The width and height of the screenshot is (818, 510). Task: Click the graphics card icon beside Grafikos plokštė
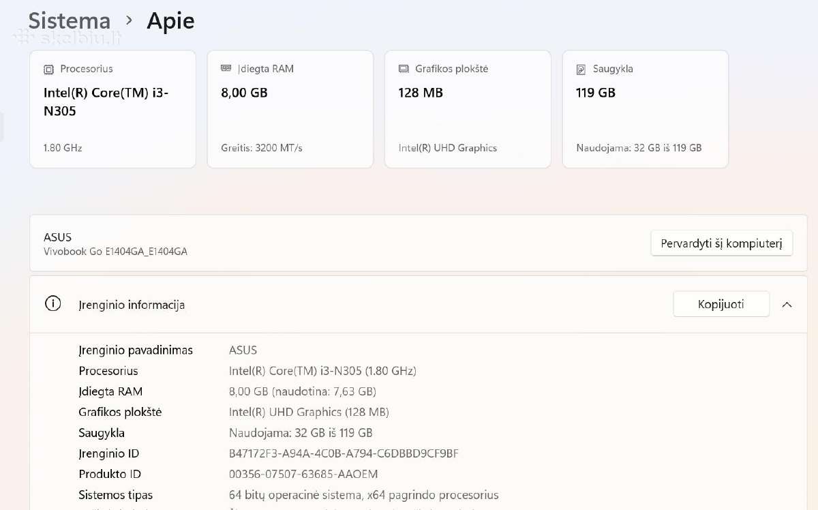404,69
